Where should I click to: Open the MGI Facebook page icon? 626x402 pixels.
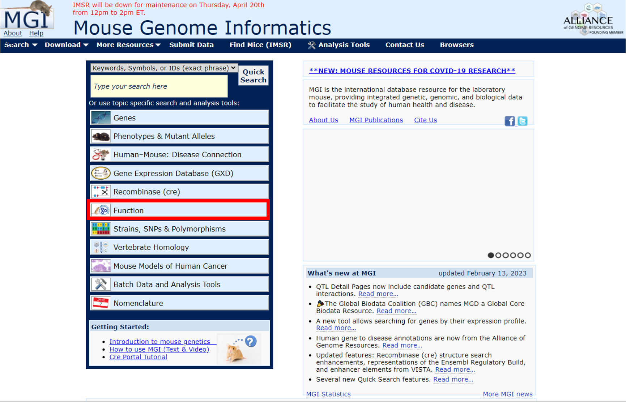[510, 121]
